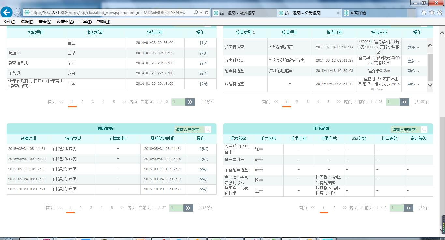Click 预览 for the 尿常规 row
Image resolution: width=445 pixels, height=240 pixels.
(203, 73)
